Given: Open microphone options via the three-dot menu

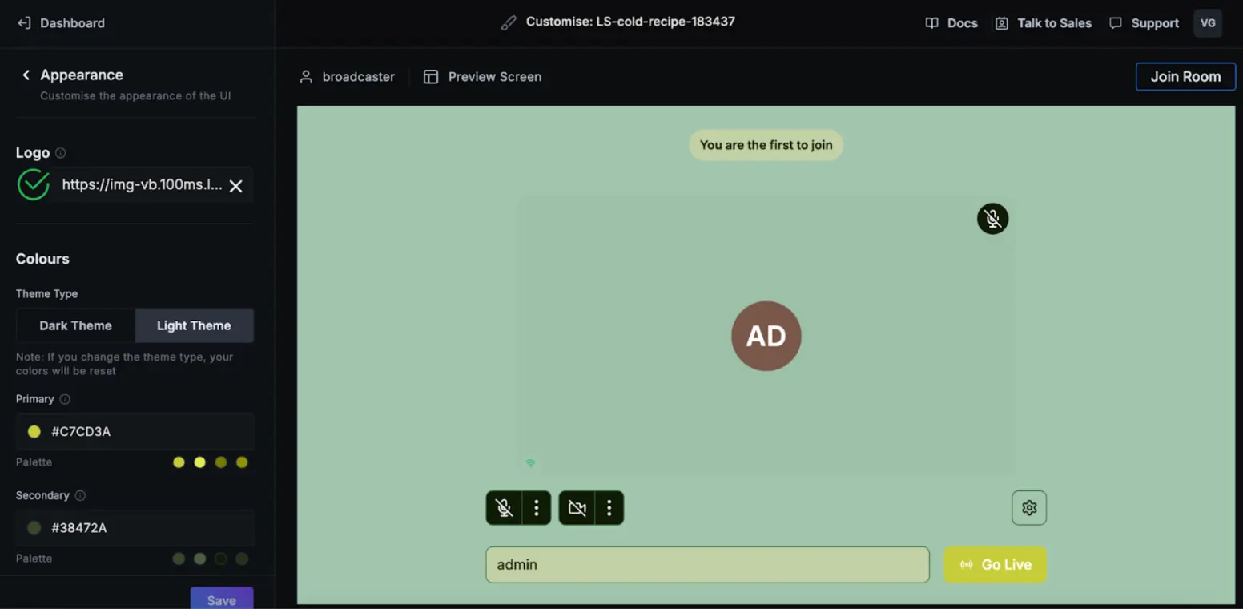Looking at the screenshot, I should coord(537,507).
